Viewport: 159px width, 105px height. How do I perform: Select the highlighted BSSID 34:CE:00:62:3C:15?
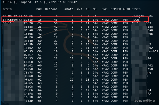coord(17,19)
